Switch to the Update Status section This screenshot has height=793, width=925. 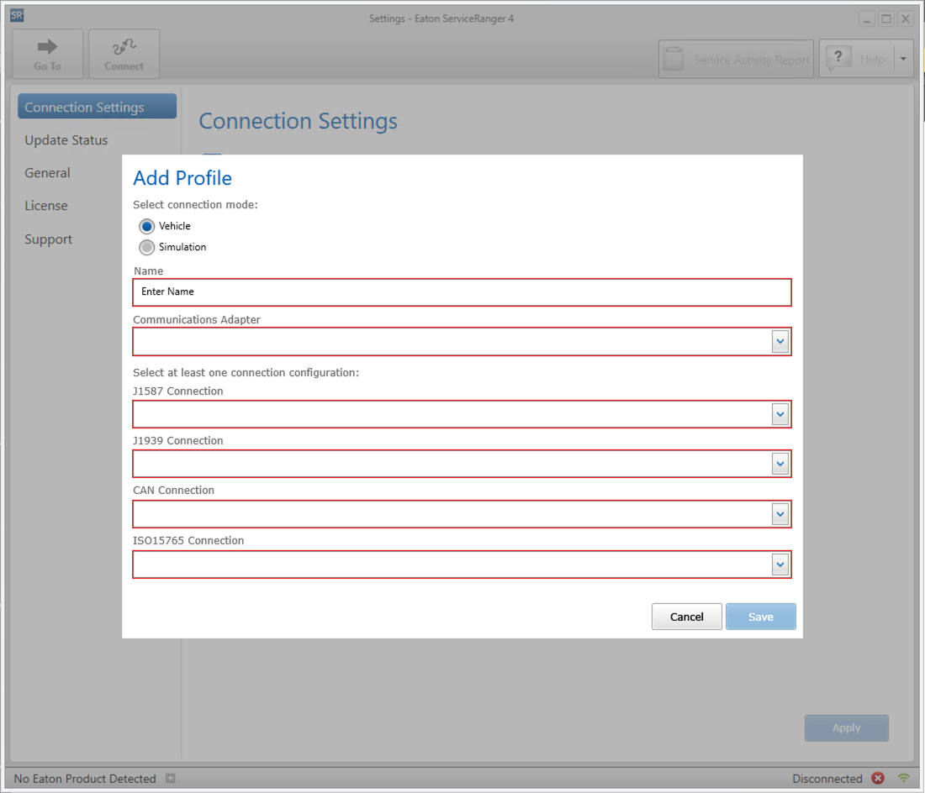66,139
